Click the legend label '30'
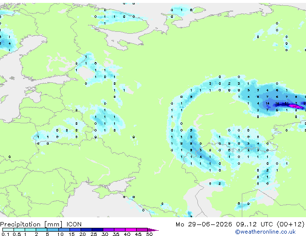The width and height of the screenshot is (306, 236). [105, 234]
